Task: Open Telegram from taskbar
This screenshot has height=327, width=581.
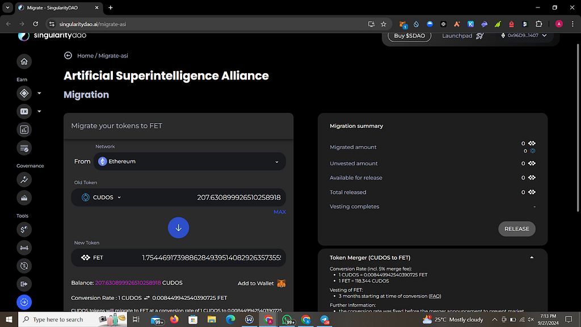Action: [x=325, y=320]
